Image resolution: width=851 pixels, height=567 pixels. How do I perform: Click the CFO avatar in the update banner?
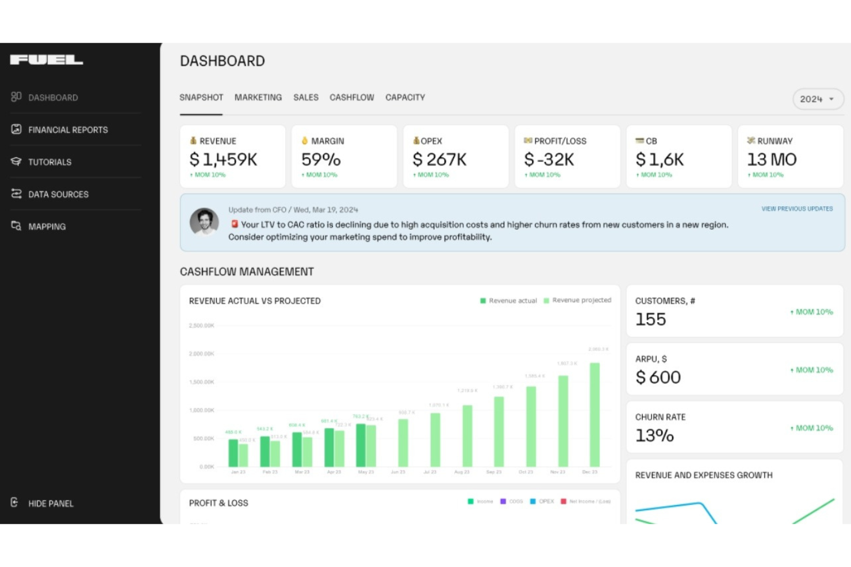point(204,222)
